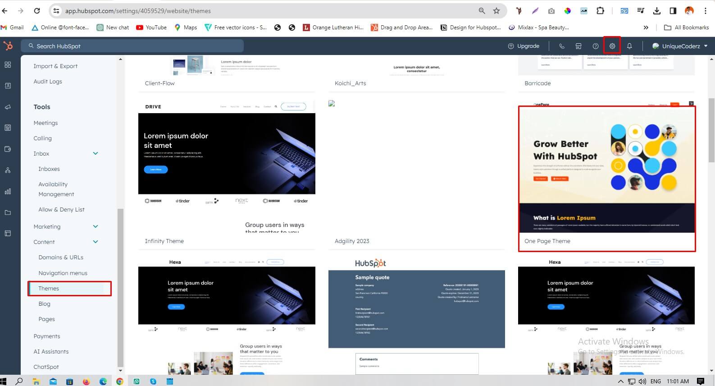Open the notifications bell icon
715x386 pixels.
pos(629,46)
